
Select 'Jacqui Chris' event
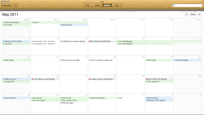pyautogui.click(x=16, y=82)
